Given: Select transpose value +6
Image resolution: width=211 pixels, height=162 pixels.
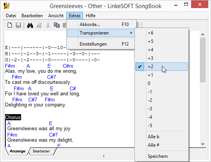Looking at the screenshot, I should tap(162, 33).
